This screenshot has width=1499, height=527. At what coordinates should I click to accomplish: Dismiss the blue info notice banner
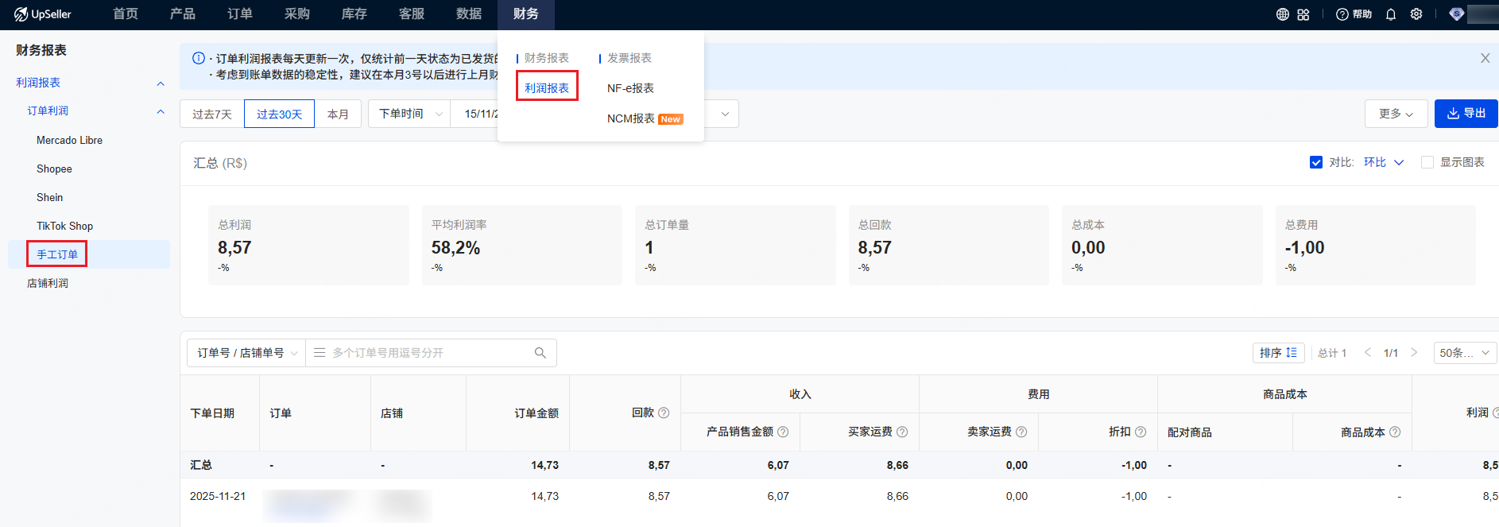tap(1485, 58)
